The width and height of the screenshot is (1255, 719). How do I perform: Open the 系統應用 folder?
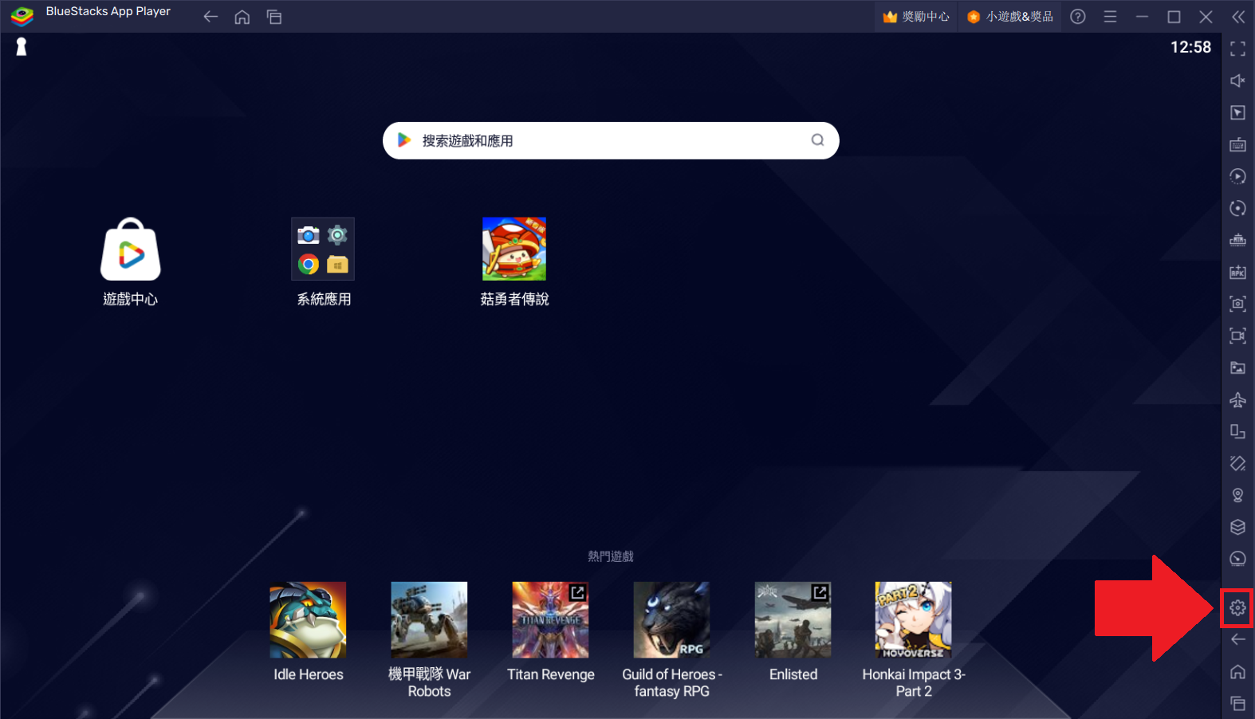click(323, 262)
